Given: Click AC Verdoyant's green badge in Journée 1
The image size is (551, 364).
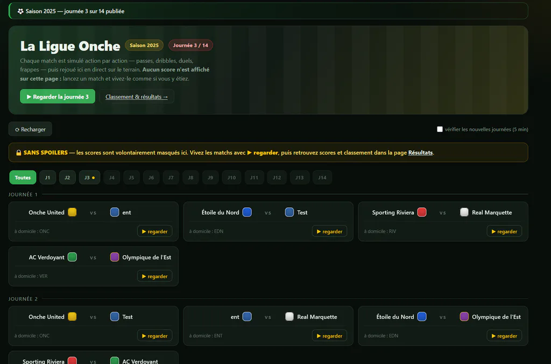Looking at the screenshot, I should 73,257.
